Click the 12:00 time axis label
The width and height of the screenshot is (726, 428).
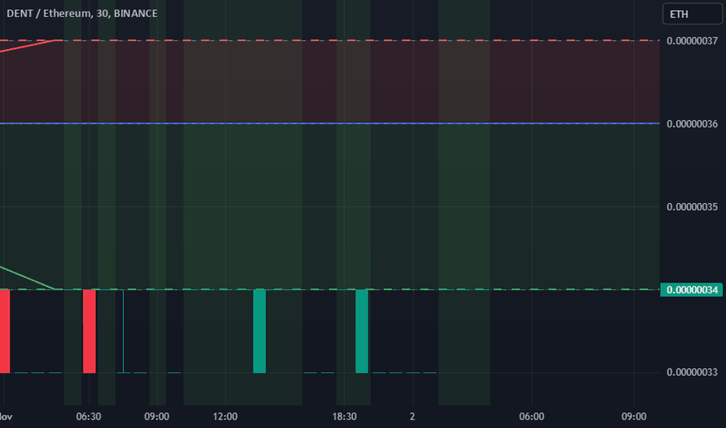pyautogui.click(x=225, y=416)
